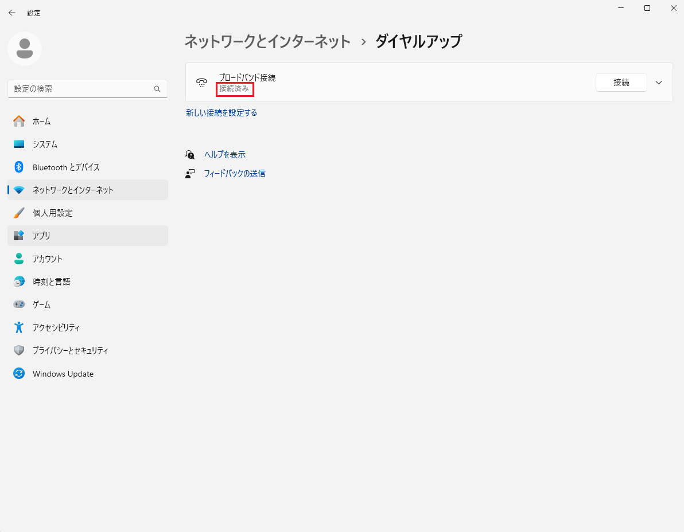Select the システム icon in the sidebar
This screenshot has height=532, width=684.
(x=20, y=144)
